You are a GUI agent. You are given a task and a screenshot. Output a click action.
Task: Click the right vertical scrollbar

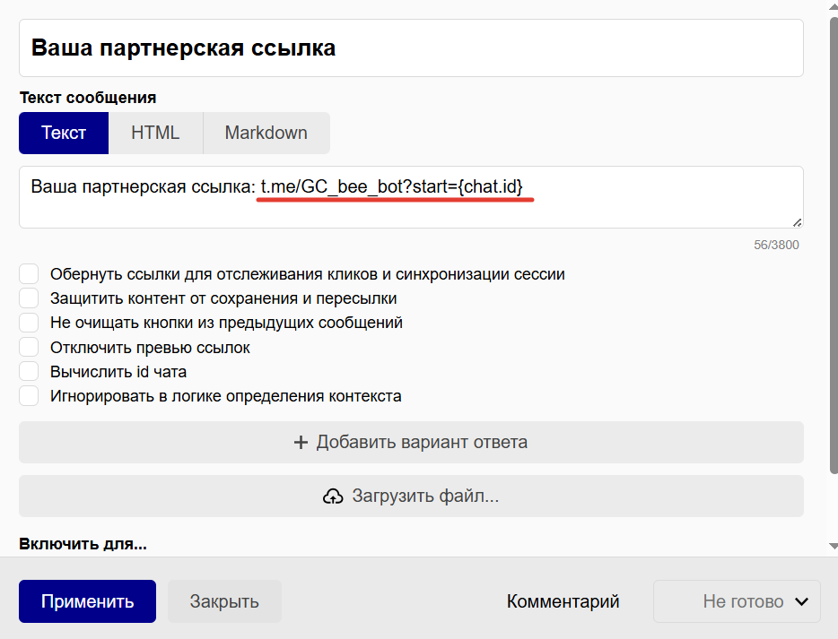click(x=830, y=269)
